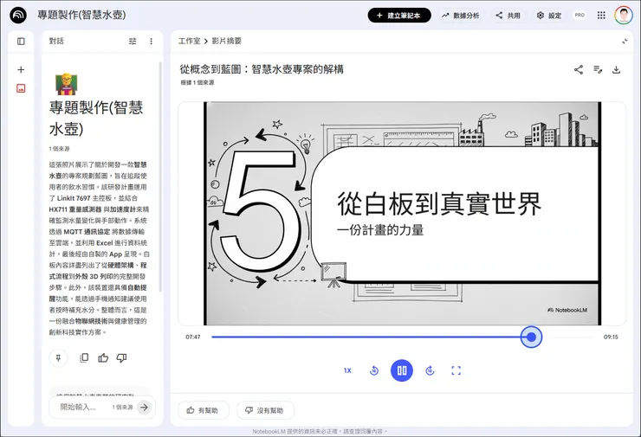This screenshot has width=641, height=437.
Task: Select the red image source icon
Action: coord(21,88)
